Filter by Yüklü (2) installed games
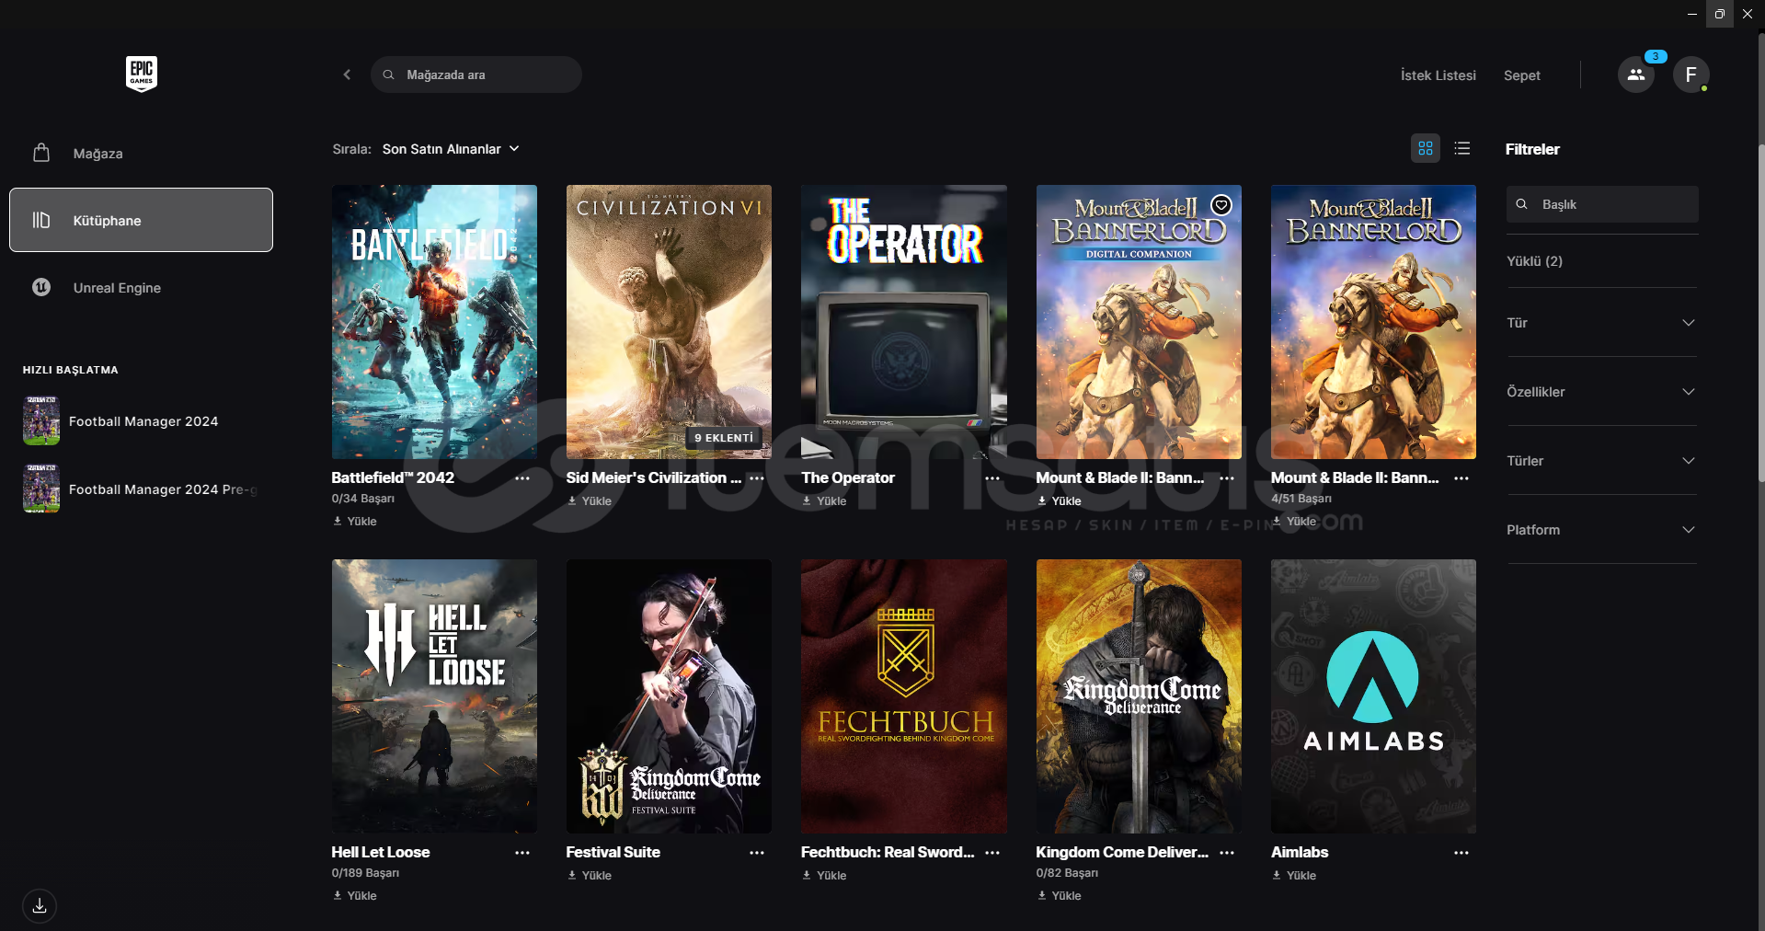The image size is (1765, 931). click(x=1534, y=261)
